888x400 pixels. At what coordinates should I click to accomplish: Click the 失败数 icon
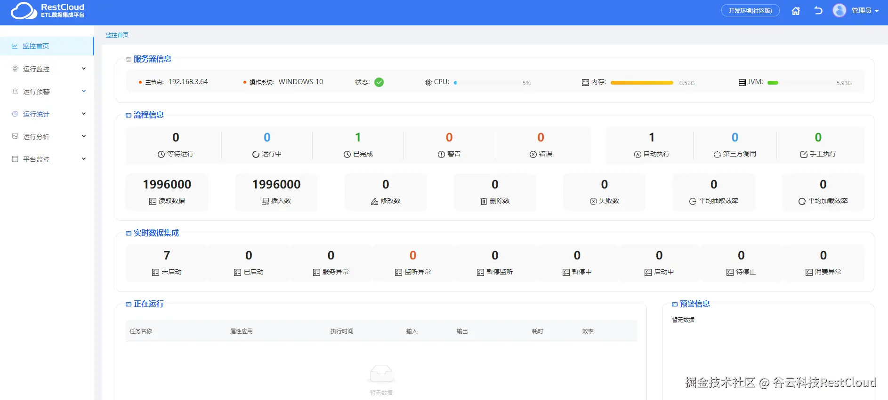click(x=593, y=201)
